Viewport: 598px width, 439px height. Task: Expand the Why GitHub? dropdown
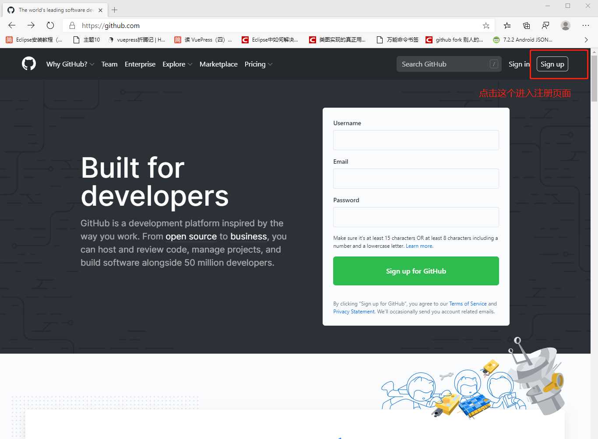70,64
